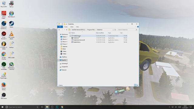
Task: Click the taskbar microphone icon
Action: (x=37, y=107)
